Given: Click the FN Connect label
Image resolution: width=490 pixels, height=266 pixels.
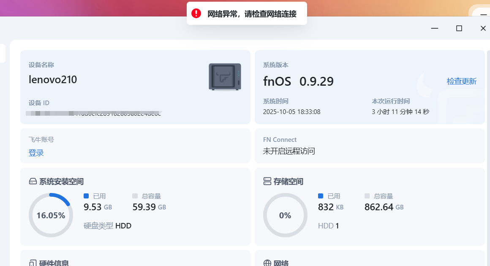Looking at the screenshot, I should pos(280,140).
